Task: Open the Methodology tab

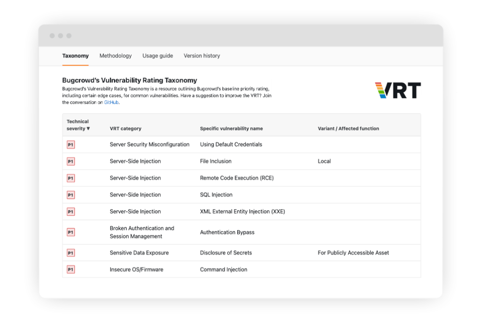Action: click(116, 56)
